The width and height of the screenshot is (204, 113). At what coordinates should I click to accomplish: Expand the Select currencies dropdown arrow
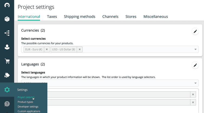click(195, 49)
